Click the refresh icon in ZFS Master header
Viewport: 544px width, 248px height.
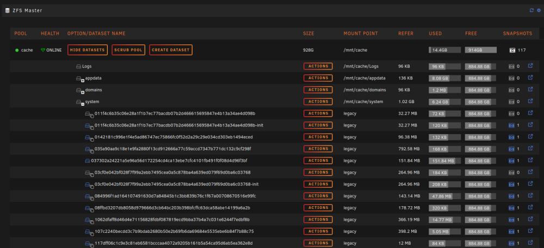(531, 10)
